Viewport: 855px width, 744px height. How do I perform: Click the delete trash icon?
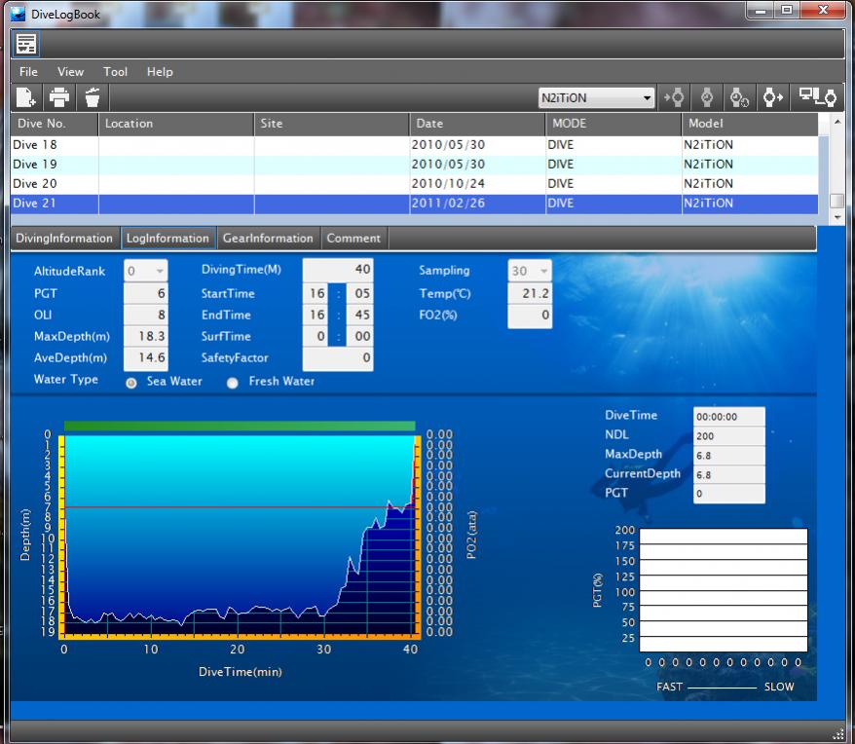point(93,97)
